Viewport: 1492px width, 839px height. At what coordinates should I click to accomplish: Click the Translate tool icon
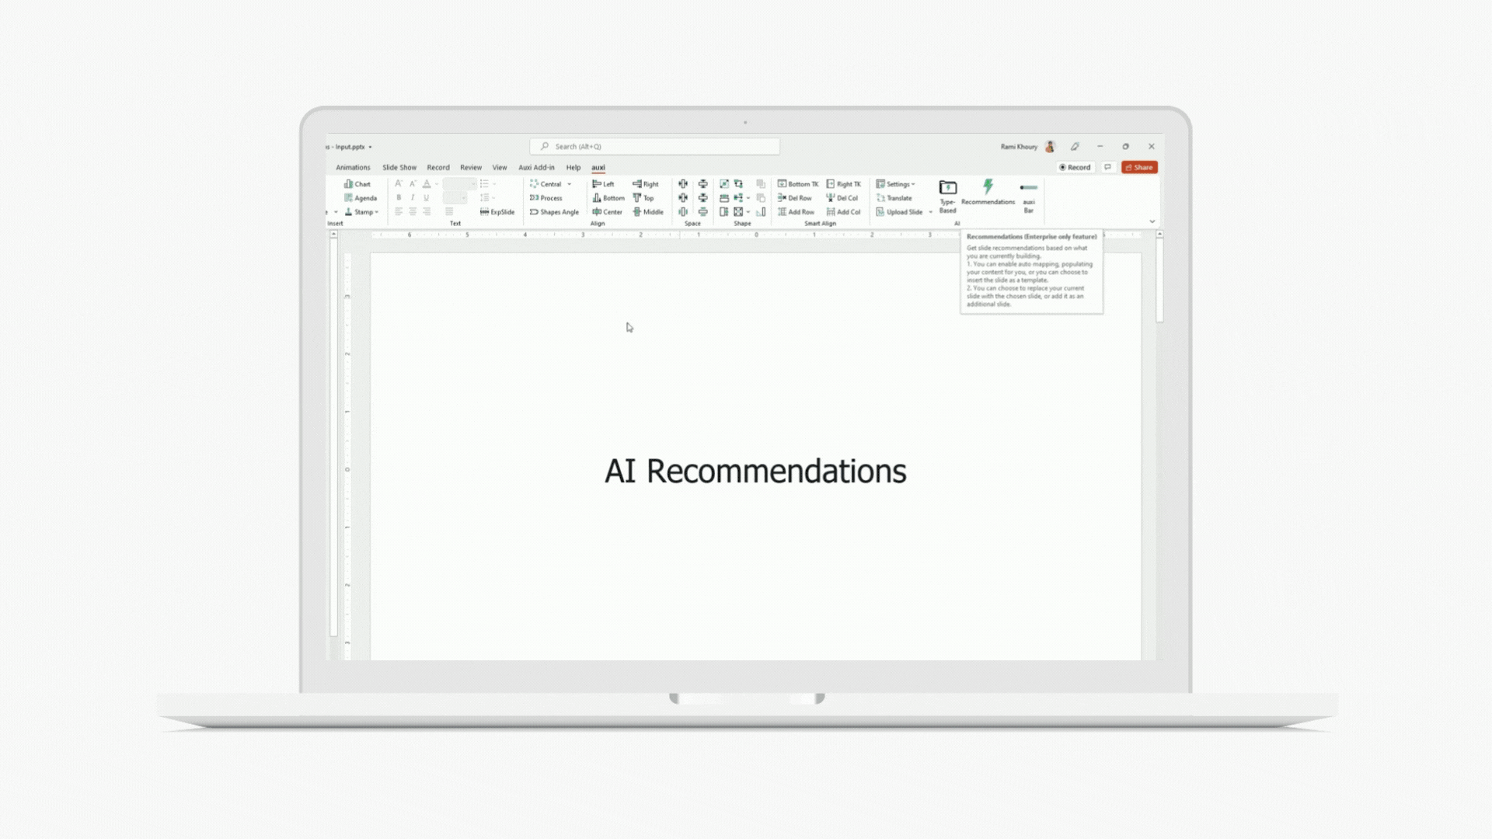(x=880, y=198)
